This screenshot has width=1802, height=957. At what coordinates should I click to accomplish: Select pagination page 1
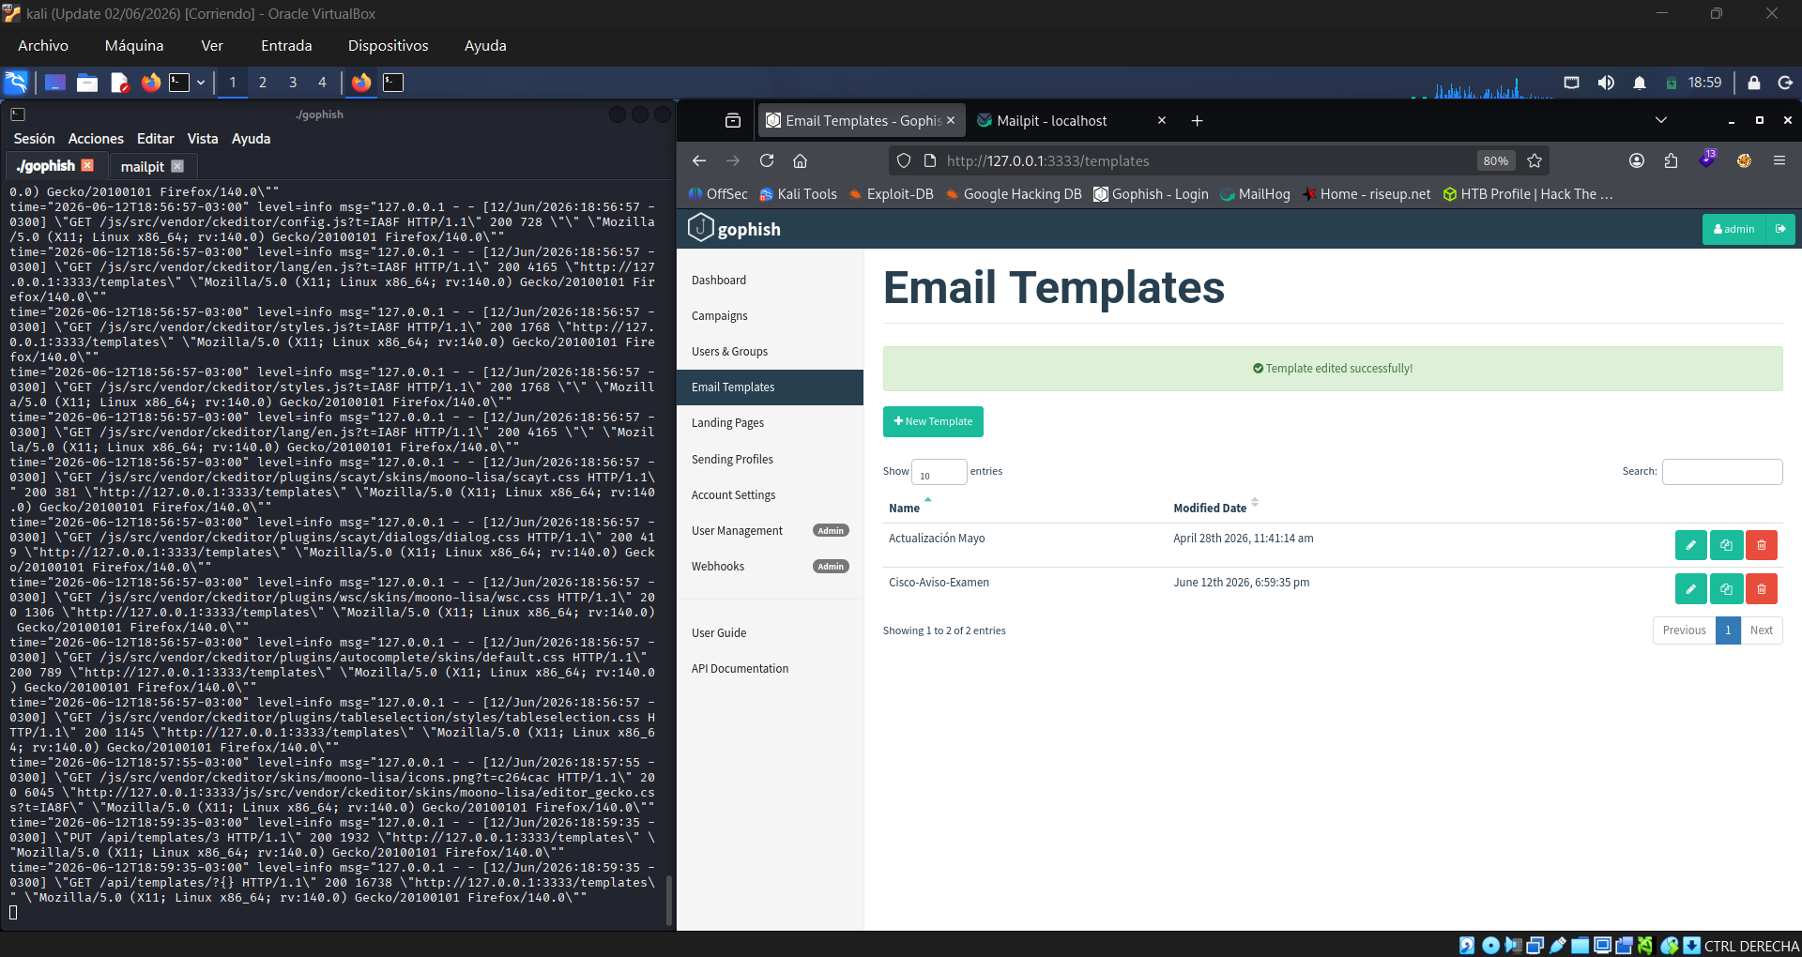tap(1728, 630)
